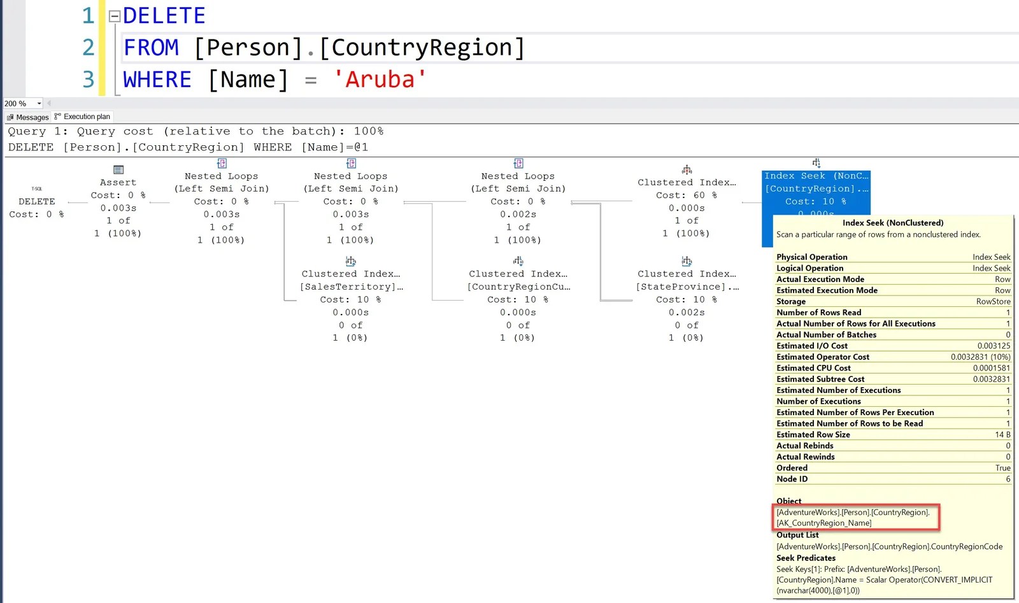1019x603 pixels.
Task: Click the left scroll arrow beside zoom selector
Action: coord(48,103)
